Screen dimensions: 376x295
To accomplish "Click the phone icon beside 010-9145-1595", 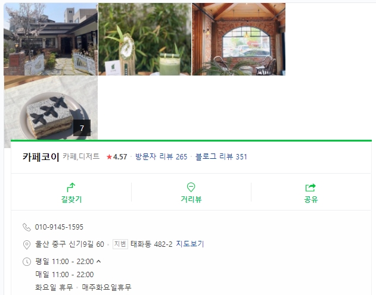I will coord(27,227).
